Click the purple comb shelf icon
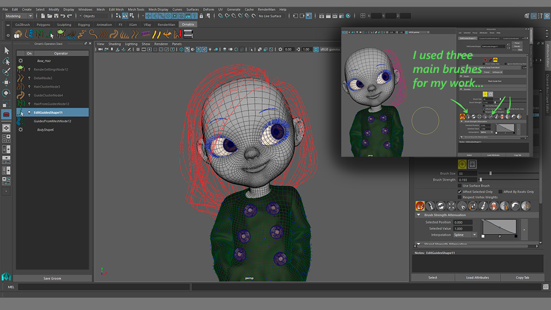Screen dimensions: 551x310 coord(147,35)
